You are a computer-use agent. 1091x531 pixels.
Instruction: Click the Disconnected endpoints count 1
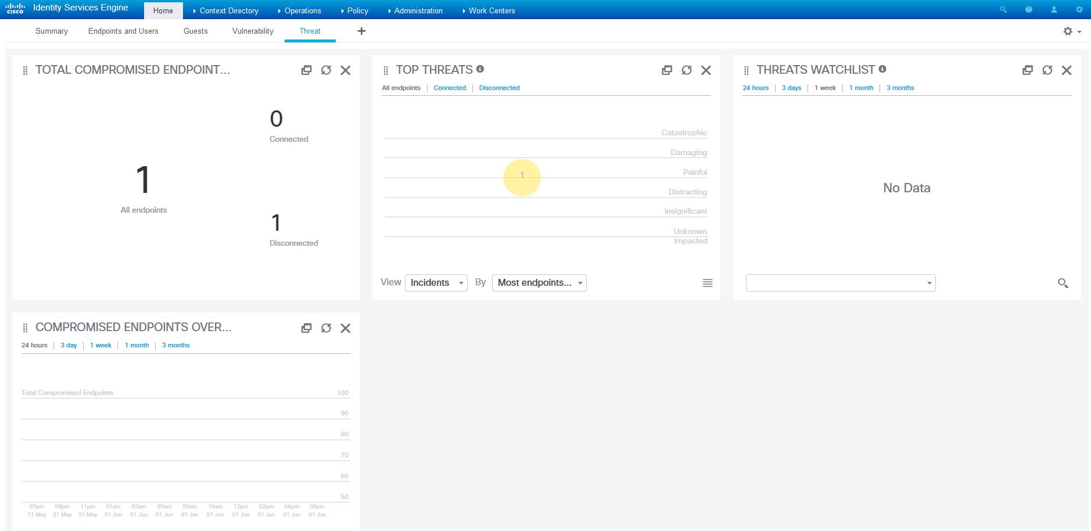click(276, 223)
